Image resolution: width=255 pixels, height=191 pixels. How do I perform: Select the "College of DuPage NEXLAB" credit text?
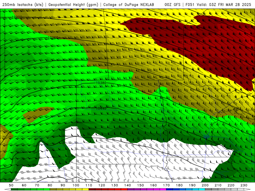pos(129,4)
